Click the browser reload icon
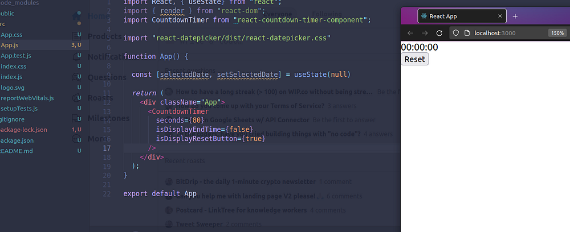The width and height of the screenshot is (570, 232). (x=439, y=33)
